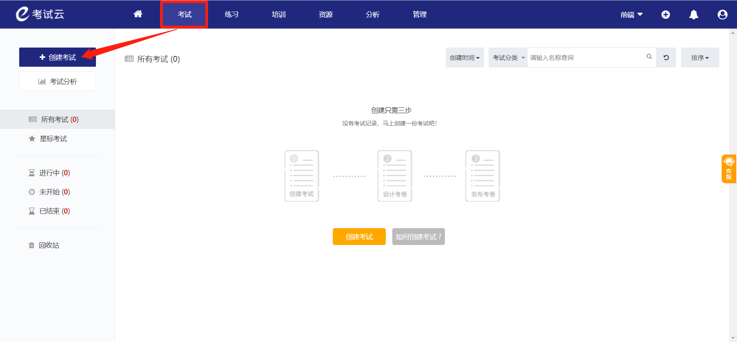The height and width of the screenshot is (342, 737).
Task: Expand the 考试分类 dropdown
Action: click(x=508, y=58)
